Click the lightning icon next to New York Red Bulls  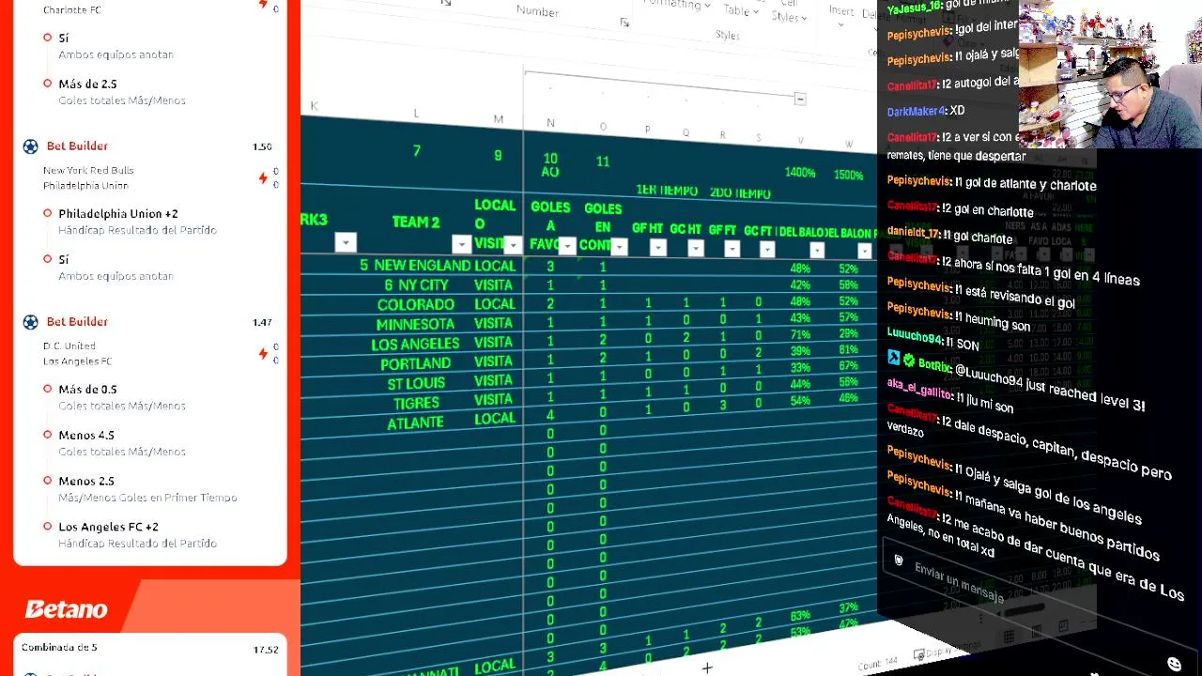click(263, 177)
